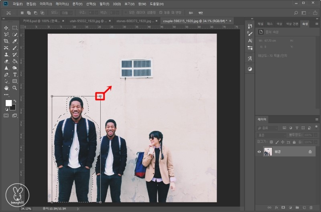321x212 pixels.
Task: Select the Crop tool
Action: click(x=6, y=41)
